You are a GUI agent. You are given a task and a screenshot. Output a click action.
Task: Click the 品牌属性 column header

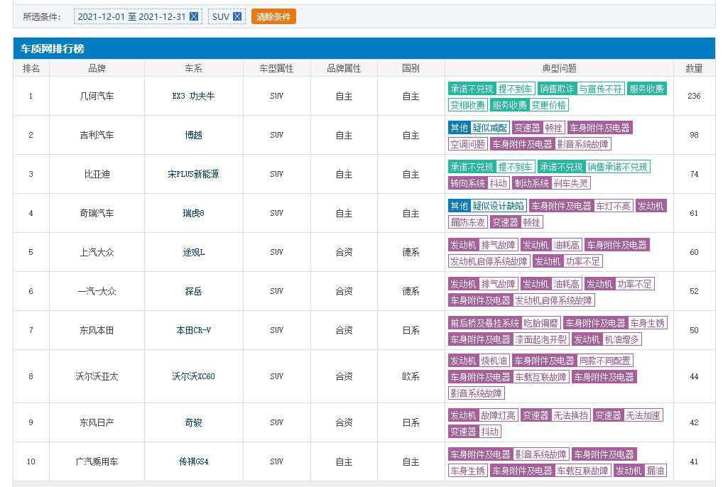[x=344, y=68]
